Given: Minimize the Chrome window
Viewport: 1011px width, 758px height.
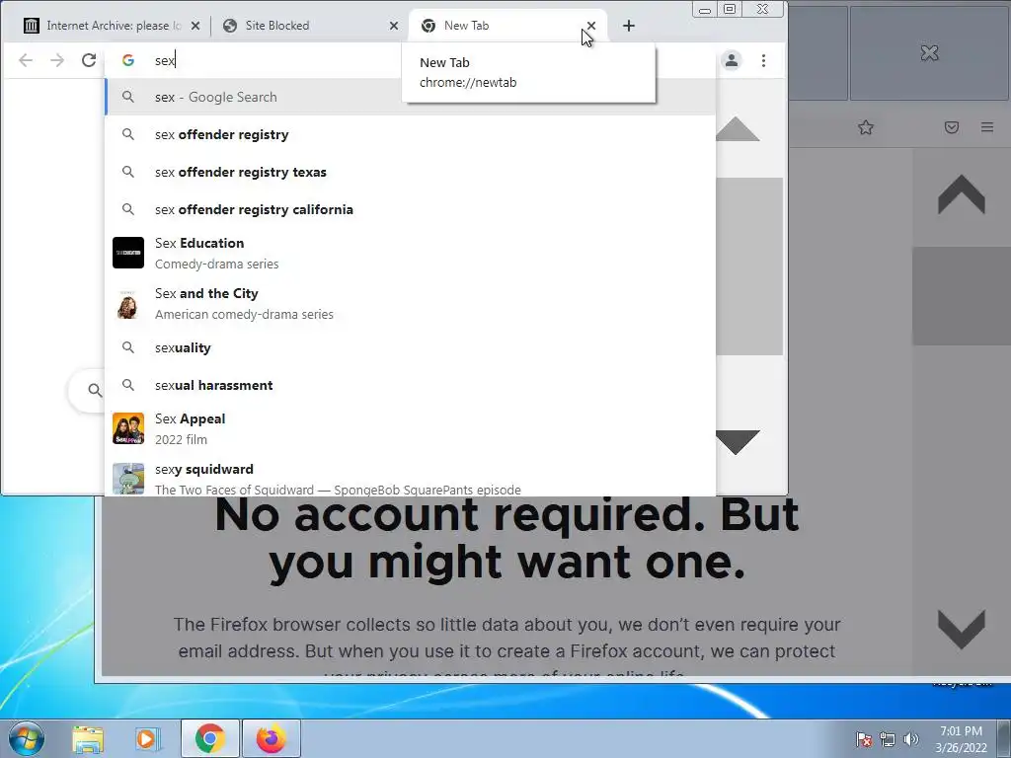Looking at the screenshot, I should pos(705,10).
